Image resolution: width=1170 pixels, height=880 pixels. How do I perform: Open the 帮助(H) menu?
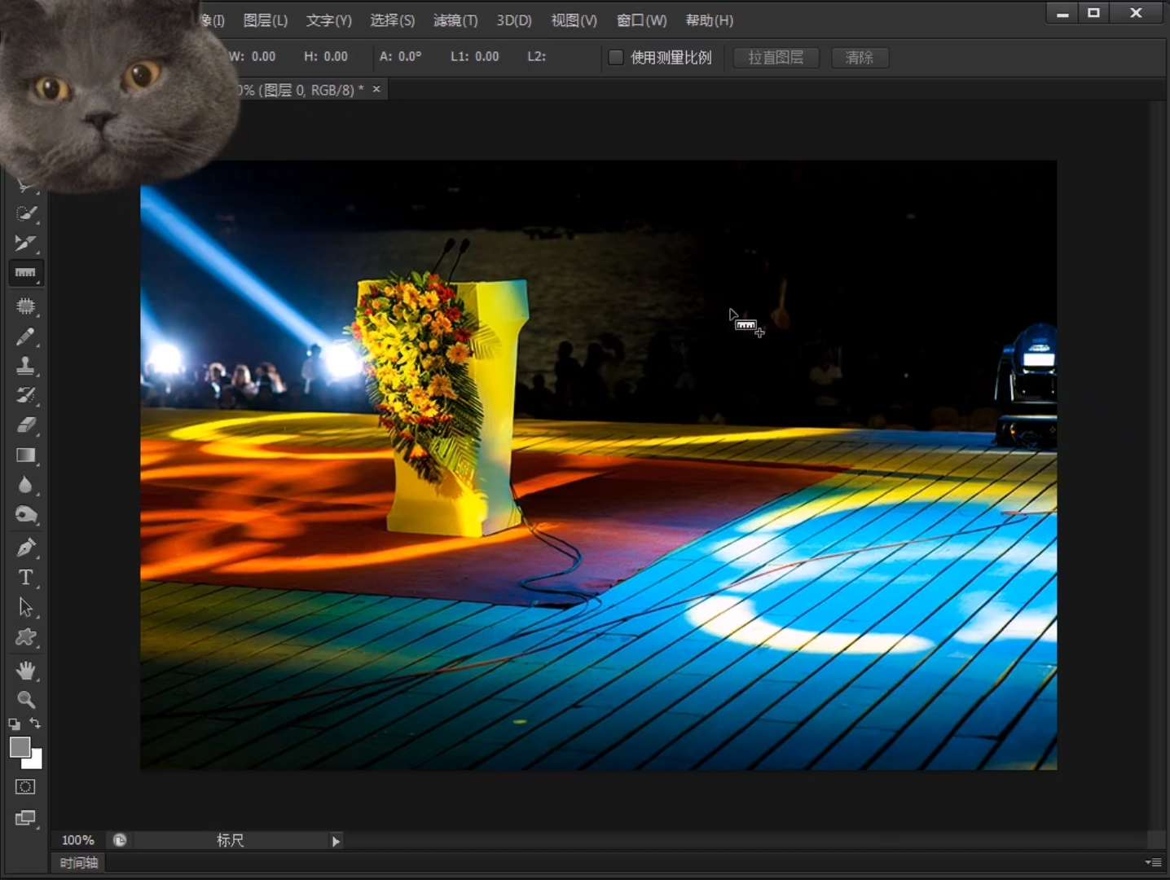709,20
